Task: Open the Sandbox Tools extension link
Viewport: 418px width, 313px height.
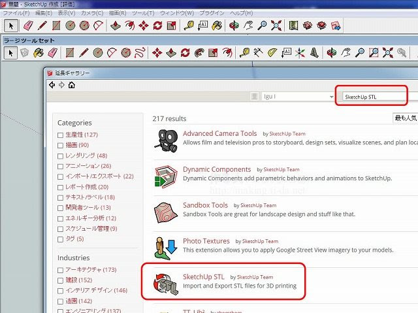Action: click(x=205, y=205)
